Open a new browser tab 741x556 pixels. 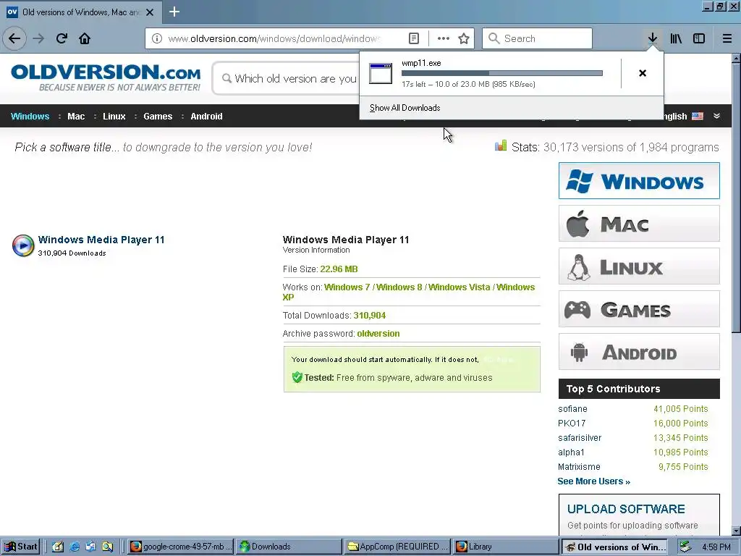click(174, 12)
